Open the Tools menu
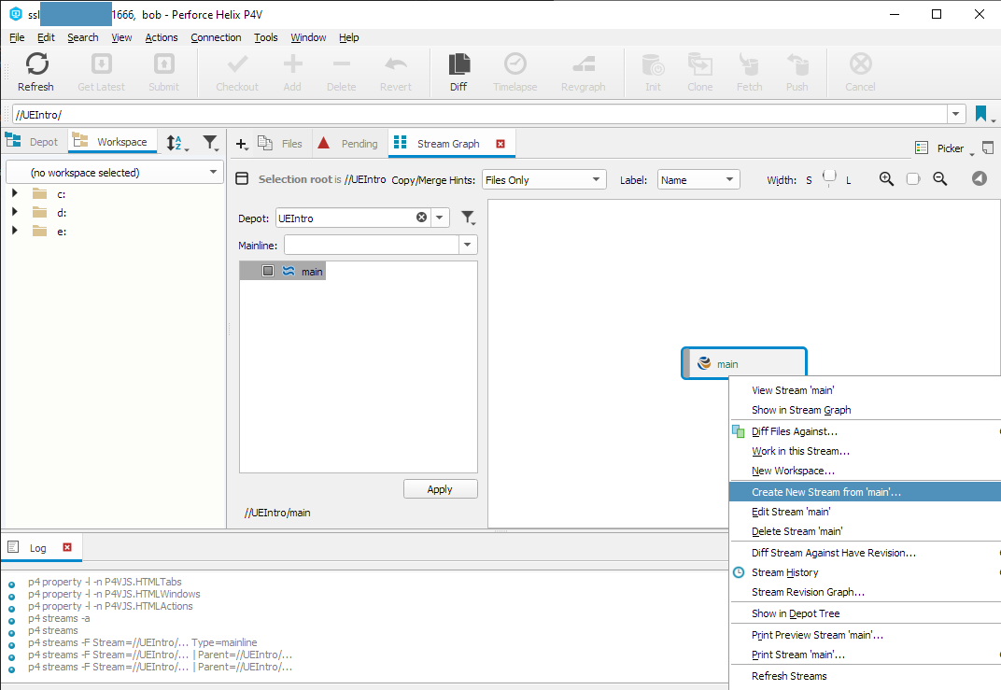Image resolution: width=1001 pixels, height=690 pixels. pyautogui.click(x=265, y=37)
